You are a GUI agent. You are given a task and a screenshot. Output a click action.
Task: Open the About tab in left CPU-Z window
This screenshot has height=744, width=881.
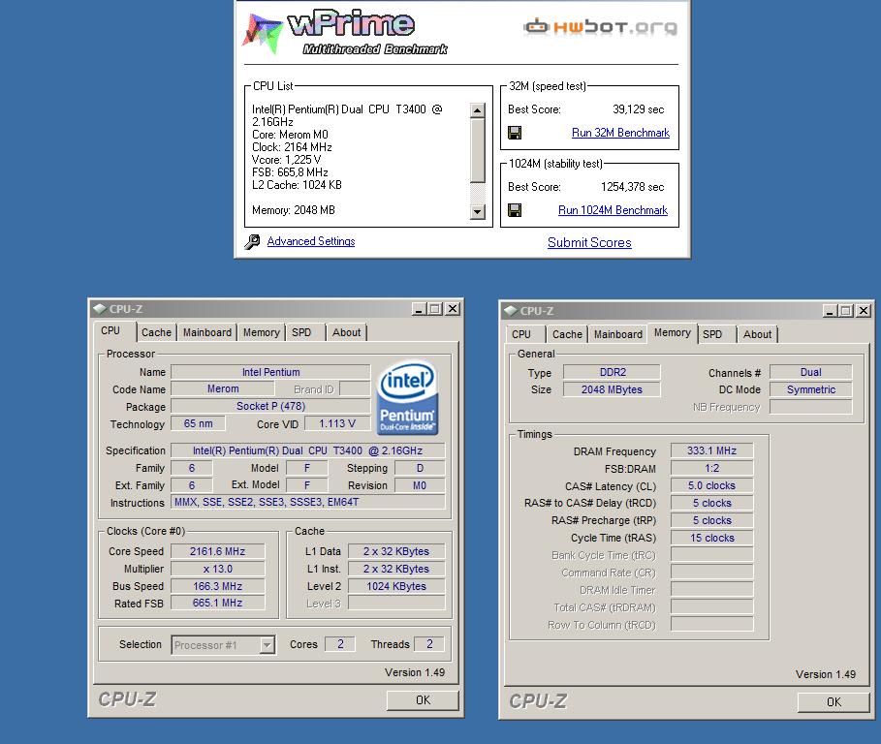(x=347, y=332)
